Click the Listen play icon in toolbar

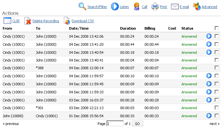pos(115,6)
